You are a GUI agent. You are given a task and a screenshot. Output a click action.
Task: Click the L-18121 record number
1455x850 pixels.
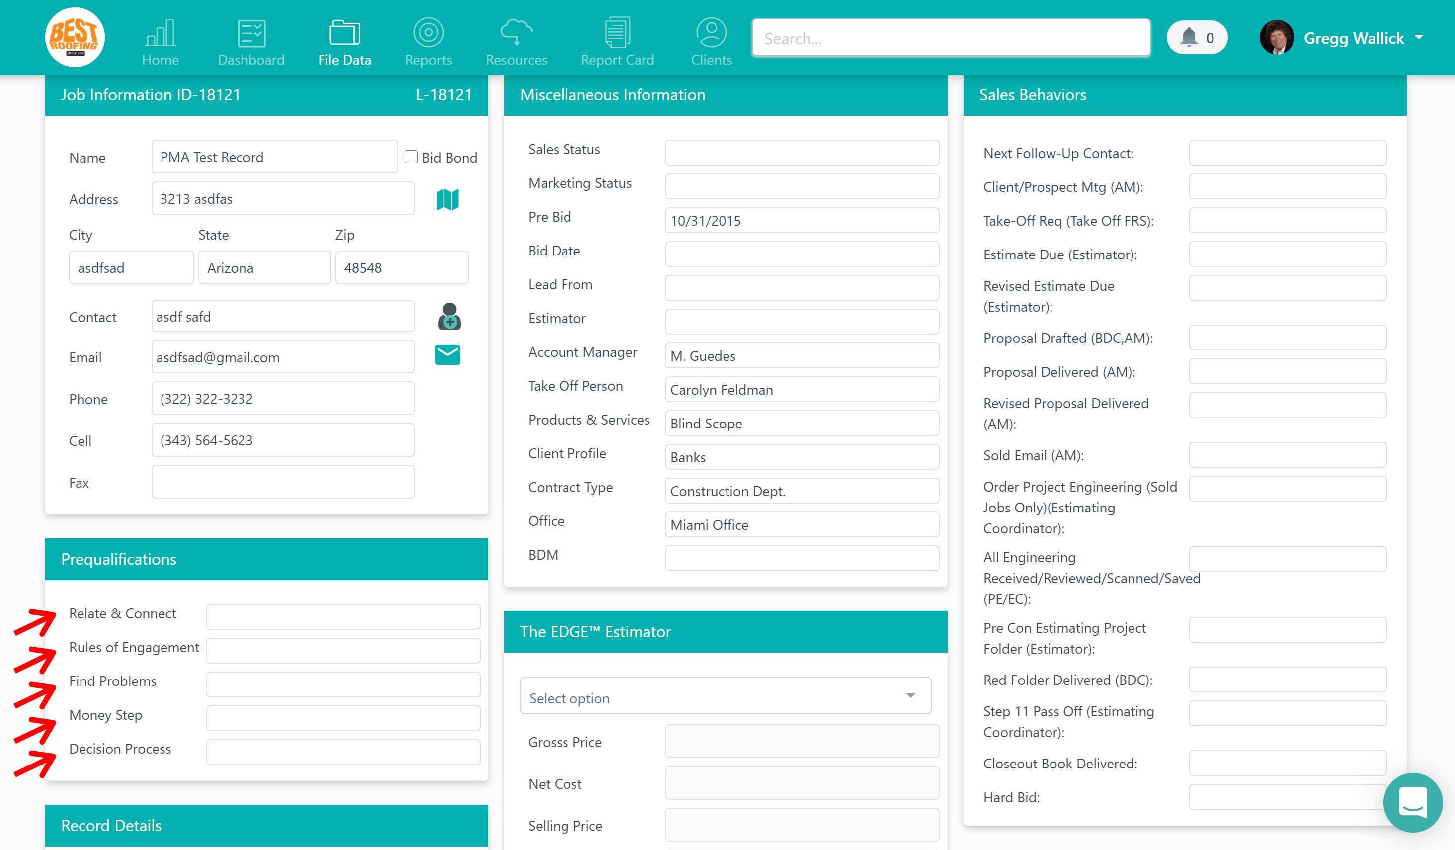point(444,95)
